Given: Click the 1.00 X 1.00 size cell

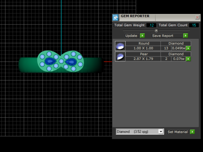Looking at the screenshot, I should [143, 48].
